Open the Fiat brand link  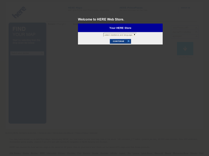click(x=79, y=153)
